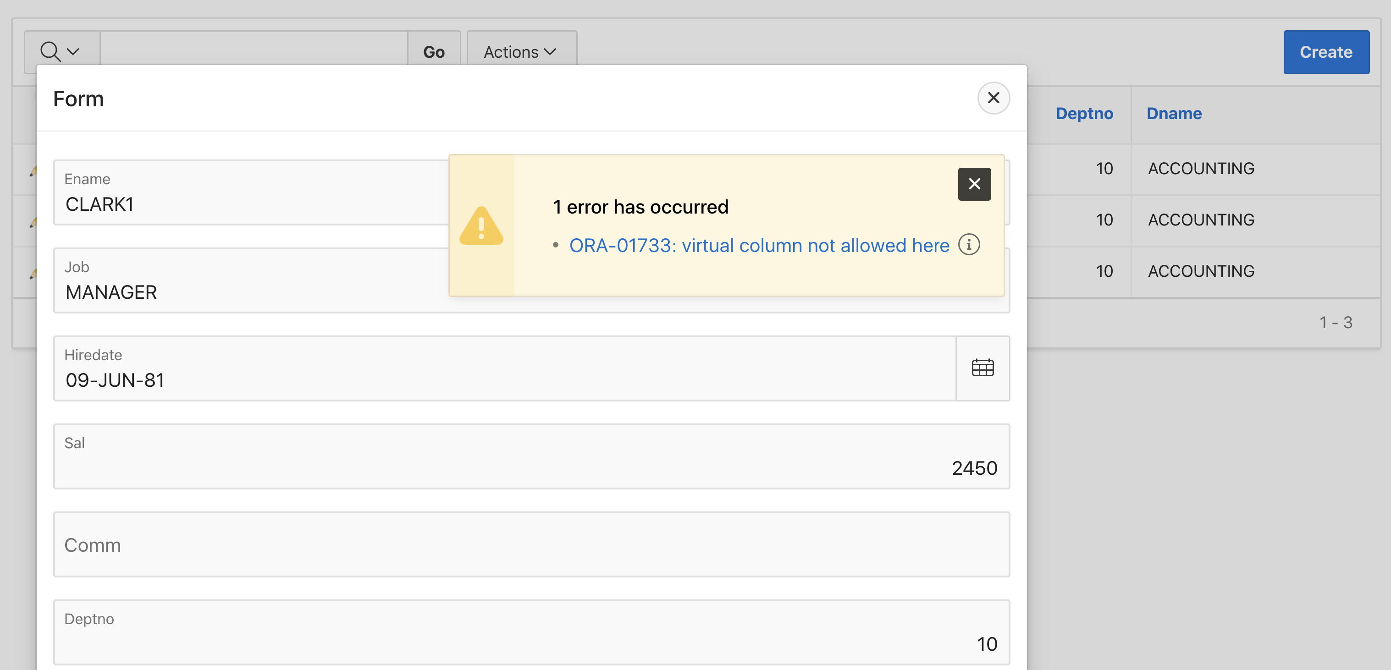The width and height of the screenshot is (1391, 670).
Task: Dismiss the error notification with X
Action: click(974, 184)
